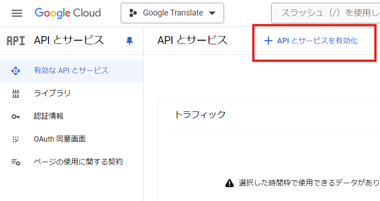
Task: Click the API icon in sidebar header
Action: pos(16,40)
